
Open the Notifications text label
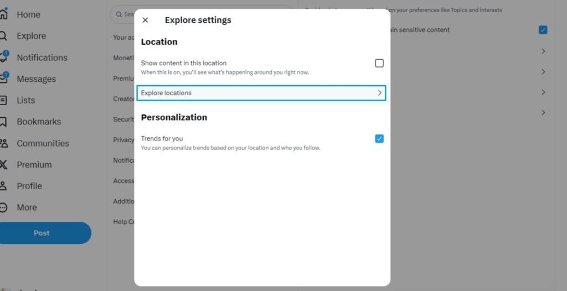(x=42, y=58)
